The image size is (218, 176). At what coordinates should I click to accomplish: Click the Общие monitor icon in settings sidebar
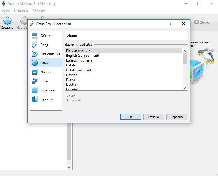(34, 35)
